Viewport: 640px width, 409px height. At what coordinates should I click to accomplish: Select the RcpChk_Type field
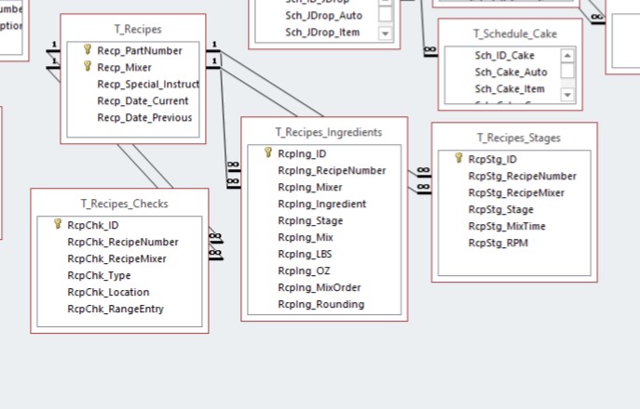coord(99,275)
